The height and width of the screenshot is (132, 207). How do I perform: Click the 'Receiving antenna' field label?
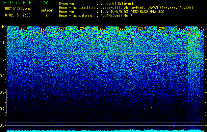coord(76,16)
